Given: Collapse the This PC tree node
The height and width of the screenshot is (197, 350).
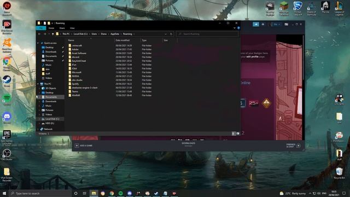Looking at the screenshot, I should click(38, 84).
